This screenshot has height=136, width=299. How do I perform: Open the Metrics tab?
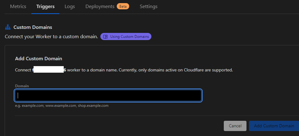pos(18,6)
